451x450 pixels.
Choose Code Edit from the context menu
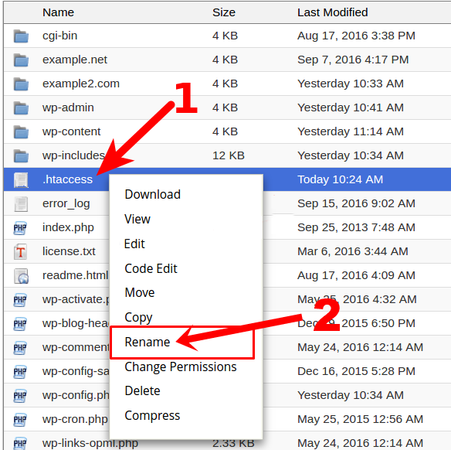151,268
